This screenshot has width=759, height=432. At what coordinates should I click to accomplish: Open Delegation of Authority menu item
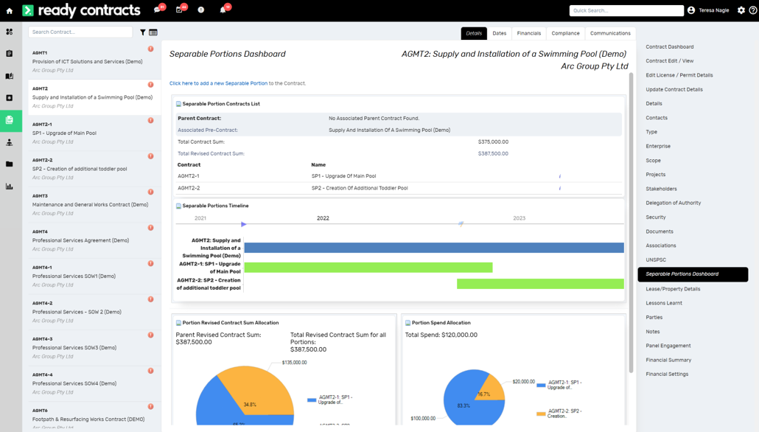point(674,203)
